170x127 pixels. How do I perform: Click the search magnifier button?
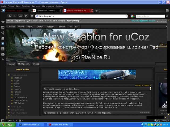(x=167, y=16)
